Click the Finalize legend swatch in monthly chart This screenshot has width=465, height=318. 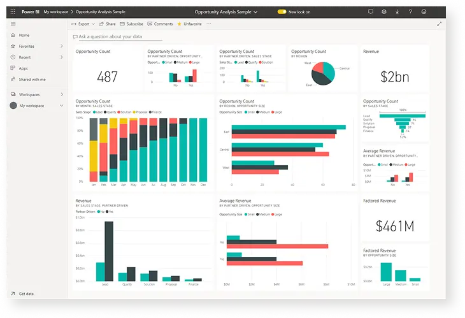150,112
